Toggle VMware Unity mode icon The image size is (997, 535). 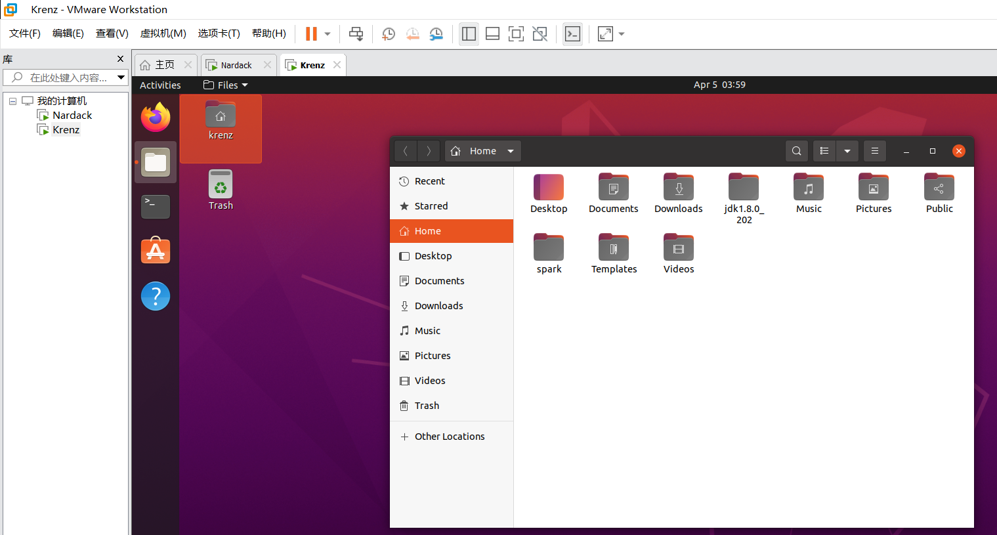pos(540,33)
